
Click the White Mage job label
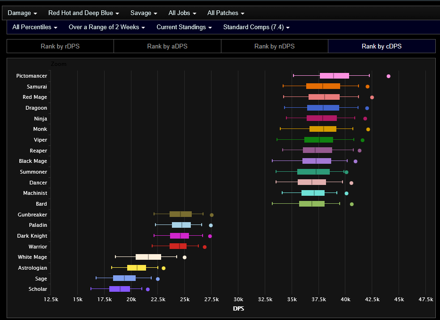pyautogui.click(x=33, y=257)
